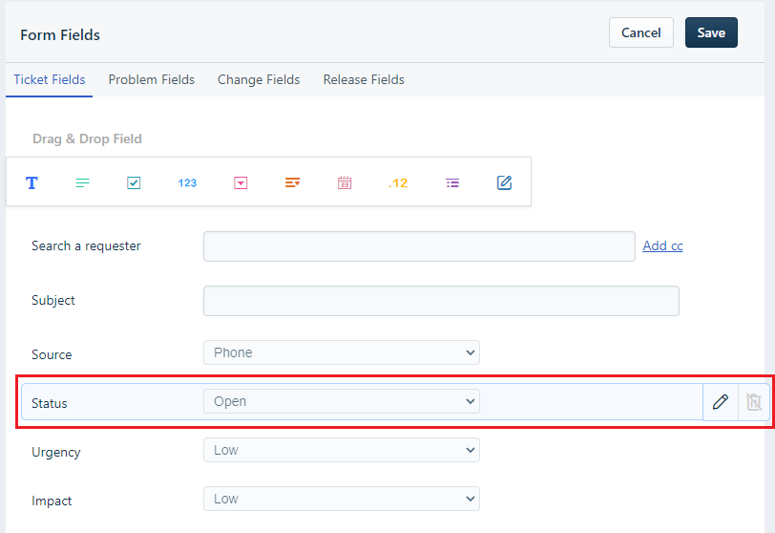Click the Search a requester label

pos(86,245)
